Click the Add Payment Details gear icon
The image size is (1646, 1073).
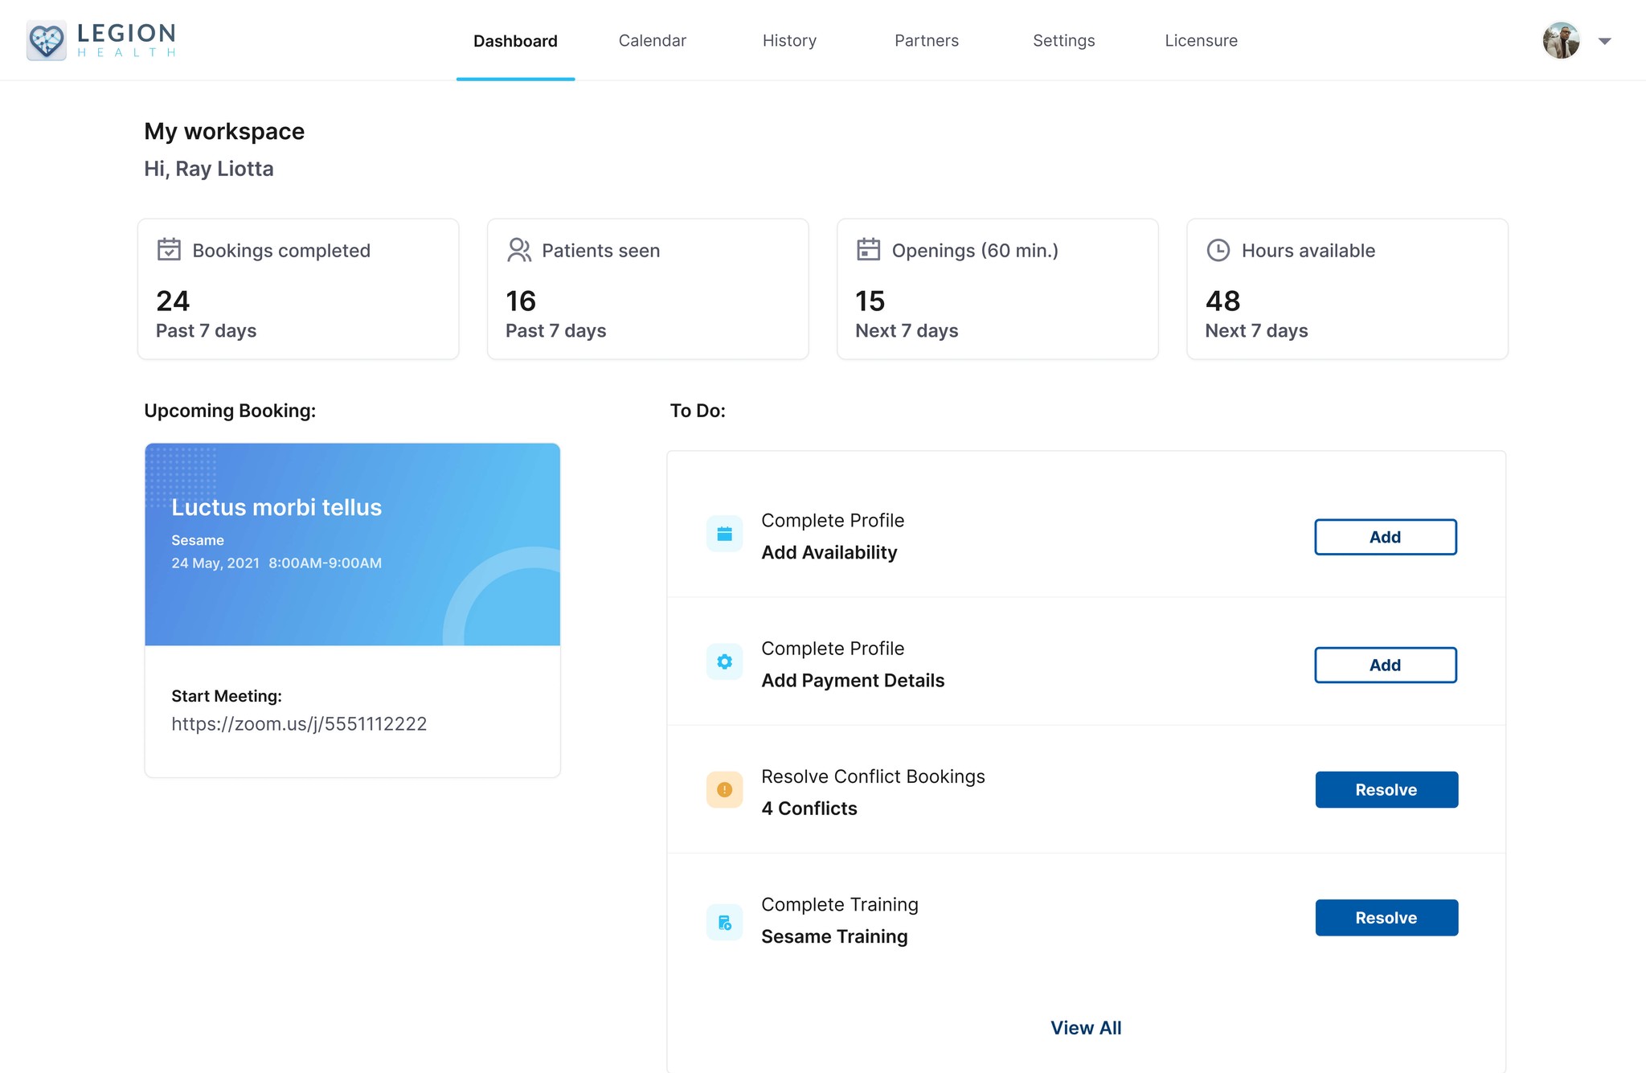(x=724, y=662)
